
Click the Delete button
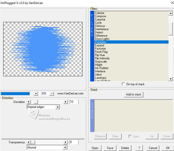pyautogui.click(x=125, y=148)
